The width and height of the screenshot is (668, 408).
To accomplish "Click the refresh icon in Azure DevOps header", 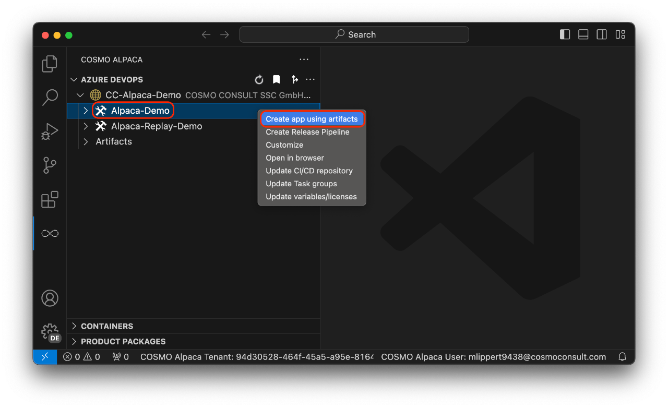I will click(259, 79).
